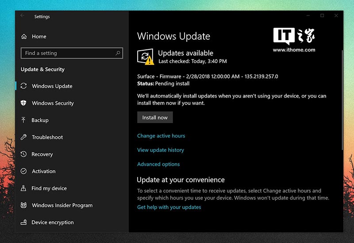Click the Device encryption lock icon
This screenshot has height=243, width=354.
24,222
